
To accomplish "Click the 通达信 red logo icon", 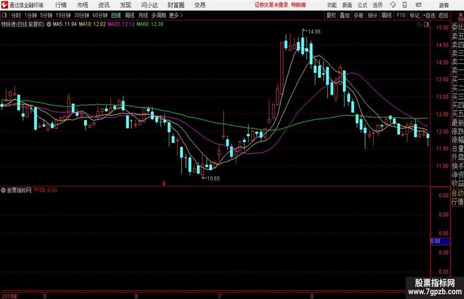I will [4, 5].
